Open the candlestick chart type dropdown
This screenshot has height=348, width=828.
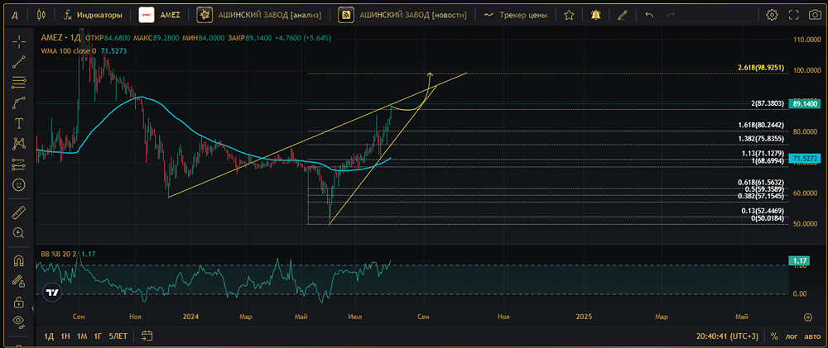pos(41,15)
